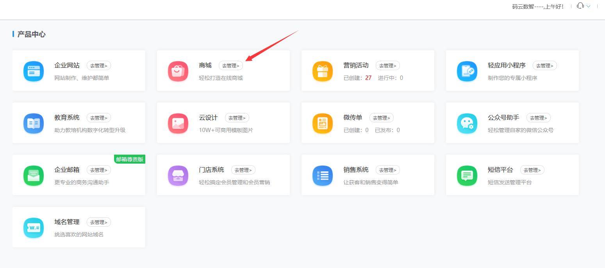
Task: Click 网站制作、维护都简单 description
Action: [82, 78]
